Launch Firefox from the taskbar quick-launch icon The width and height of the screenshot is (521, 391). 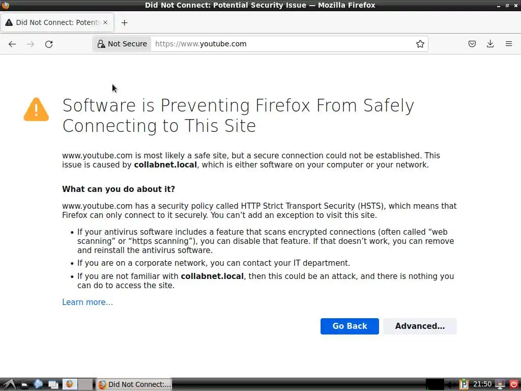(70, 384)
